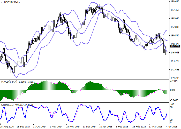
Task: Click the 10 Jan 2025 date label
Action: [105, 127]
